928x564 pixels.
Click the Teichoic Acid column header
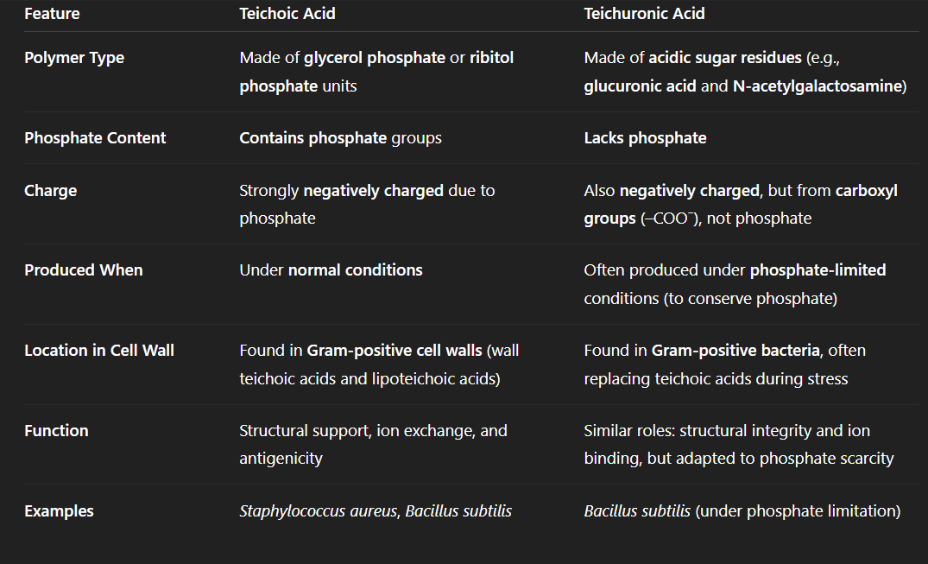point(287,14)
